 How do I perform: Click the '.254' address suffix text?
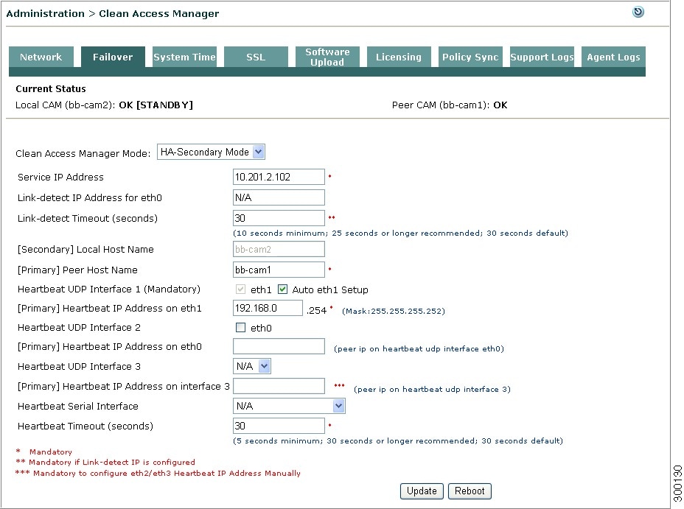point(317,311)
